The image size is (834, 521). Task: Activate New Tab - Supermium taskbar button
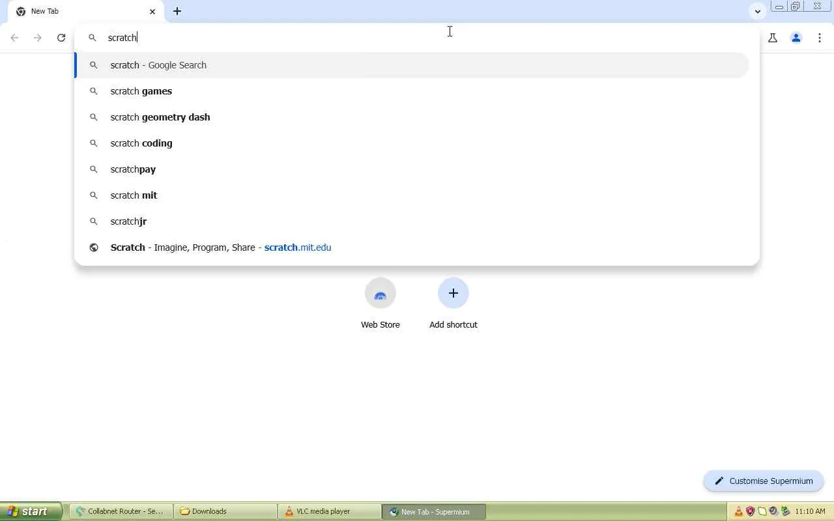pyautogui.click(x=434, y=511)
